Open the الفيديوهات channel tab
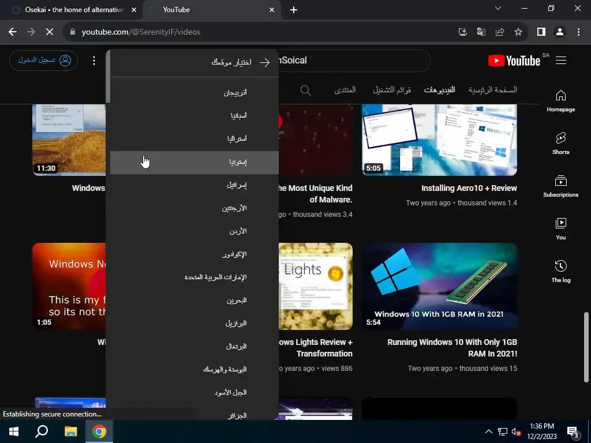The image size is (591, 443). pos(439,90)
